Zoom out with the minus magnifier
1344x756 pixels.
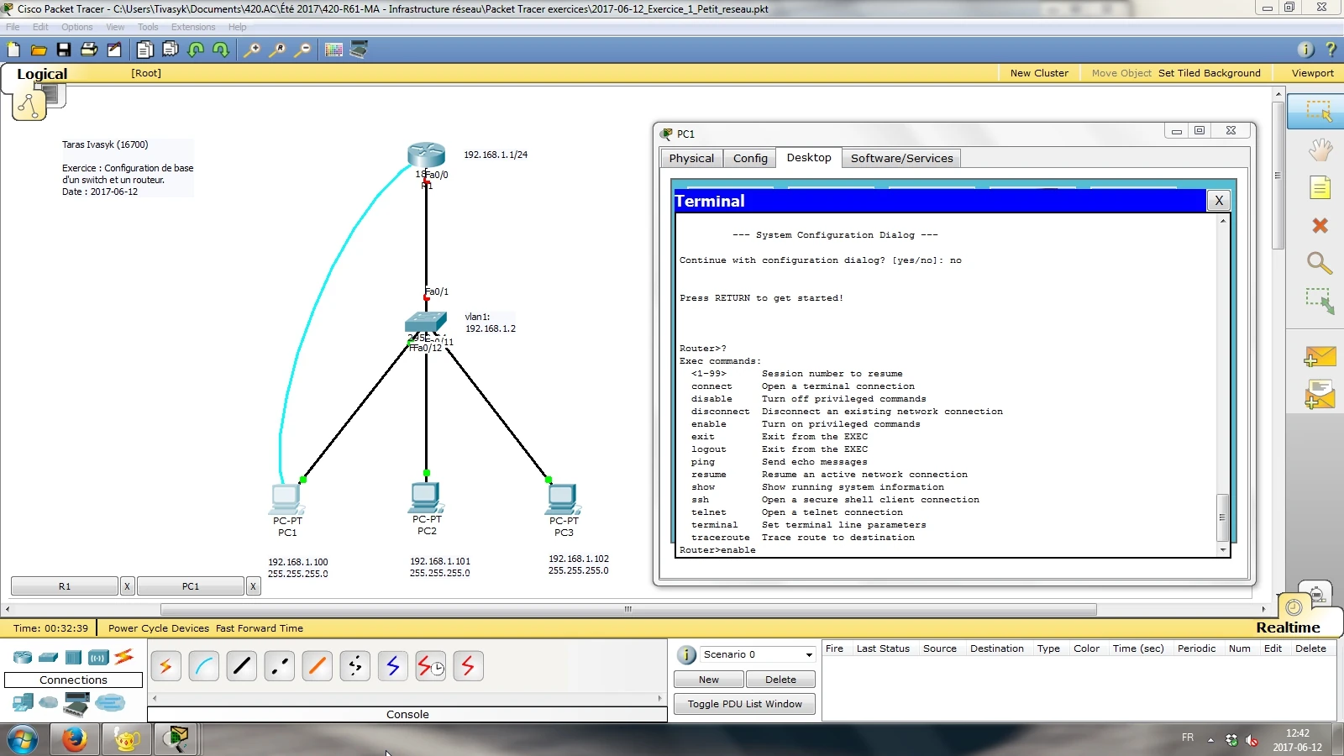tap(302, 50)
